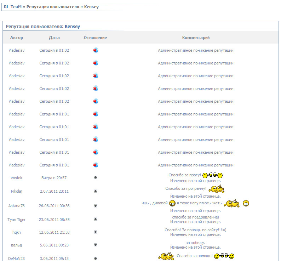Open author vostok's profile
This screenshot has height=261, width=281.
point(17,178)
